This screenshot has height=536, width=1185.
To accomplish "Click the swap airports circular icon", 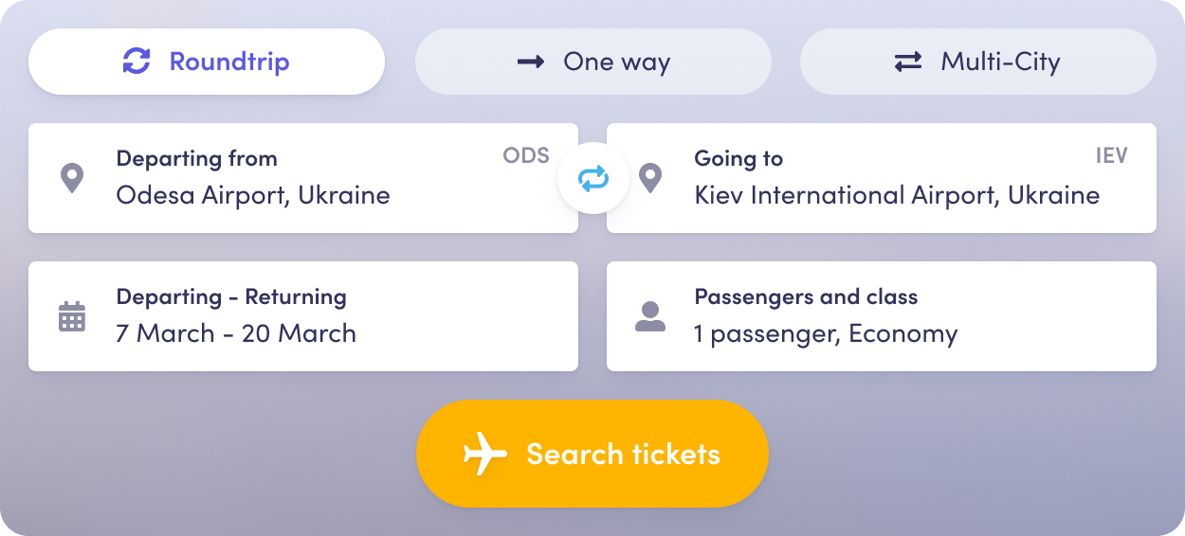I will coord(593,178).
